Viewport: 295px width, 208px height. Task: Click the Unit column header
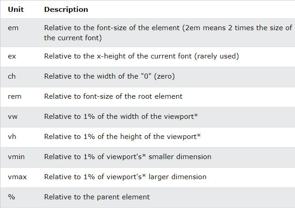point(16,9)
